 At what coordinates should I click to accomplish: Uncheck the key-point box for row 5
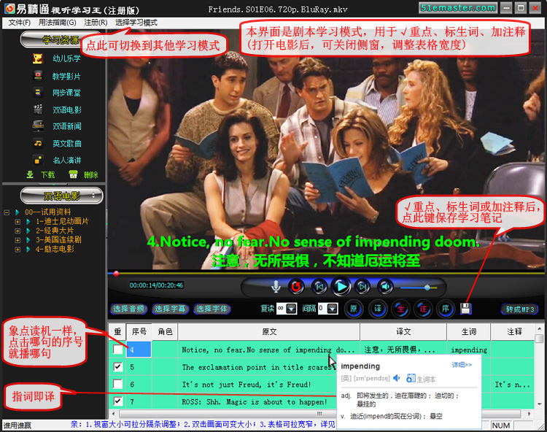click(117, 367)
